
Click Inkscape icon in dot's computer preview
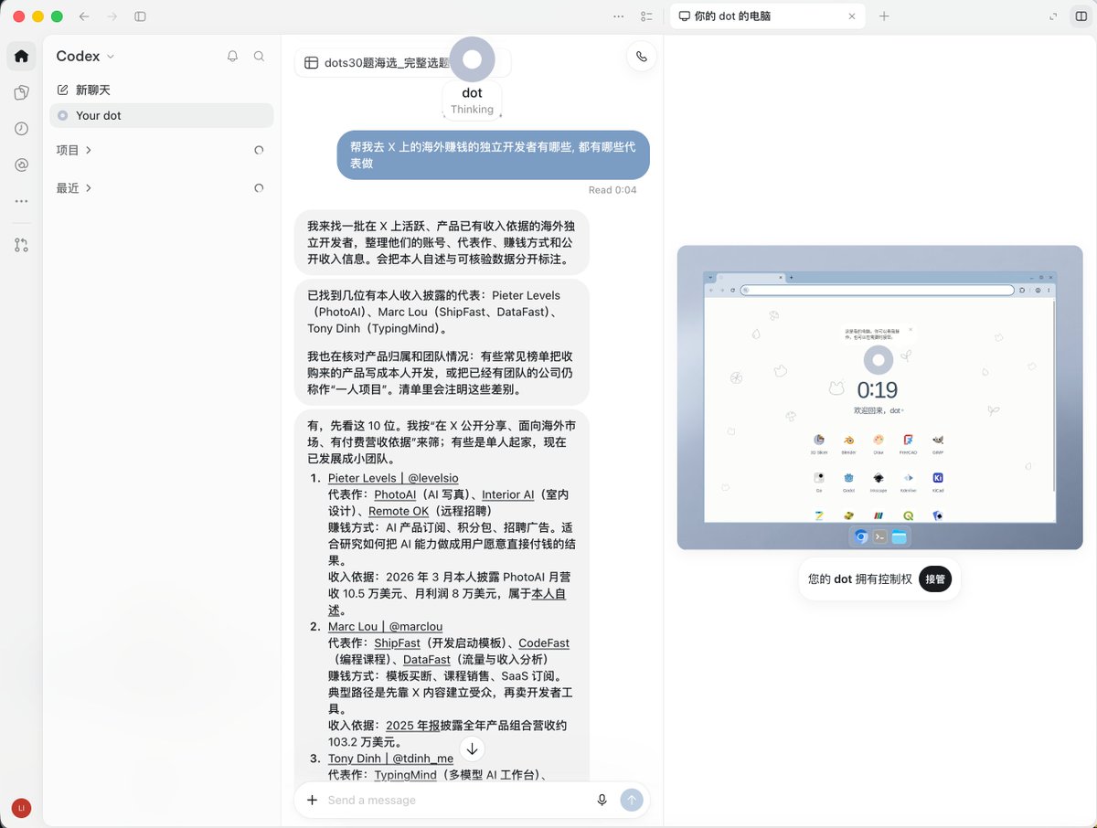879,478
